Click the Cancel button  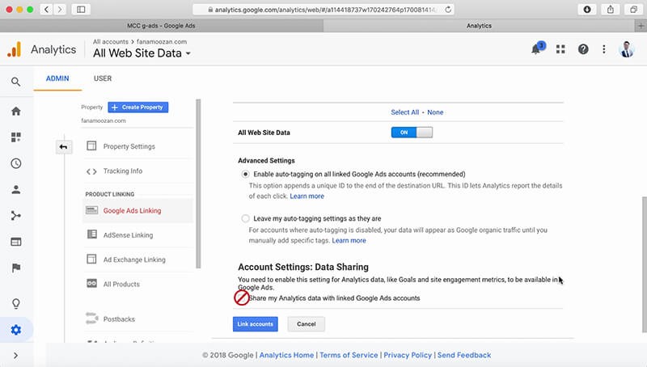tap(307, 324)
